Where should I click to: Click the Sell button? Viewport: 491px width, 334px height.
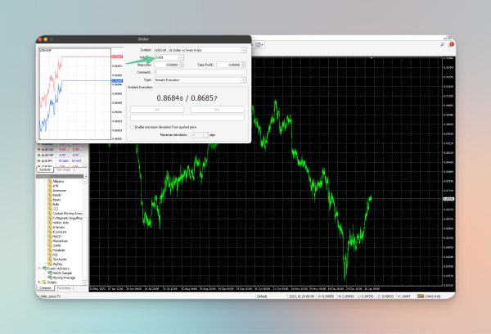tap(157, 108)
